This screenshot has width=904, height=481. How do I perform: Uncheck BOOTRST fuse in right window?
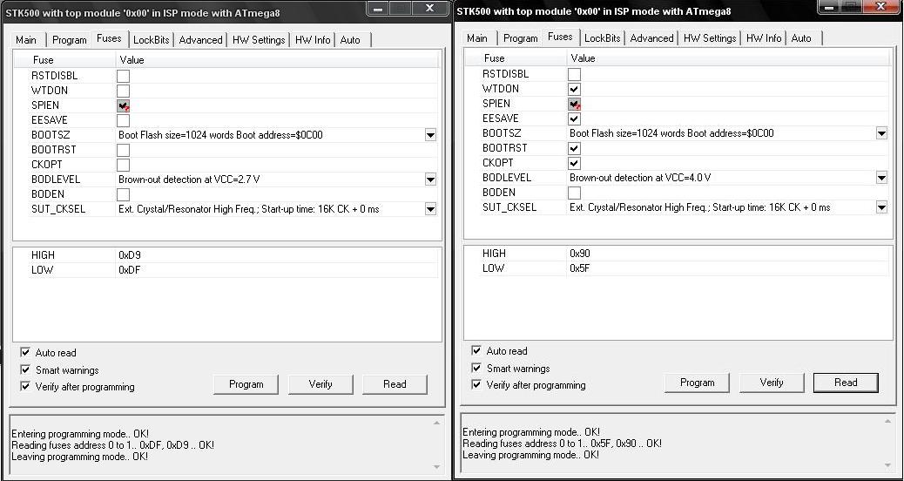(x=574, y=148)
